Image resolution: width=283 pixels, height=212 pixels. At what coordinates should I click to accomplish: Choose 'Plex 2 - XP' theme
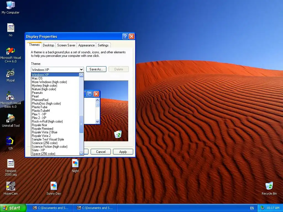tap(55, 118)
